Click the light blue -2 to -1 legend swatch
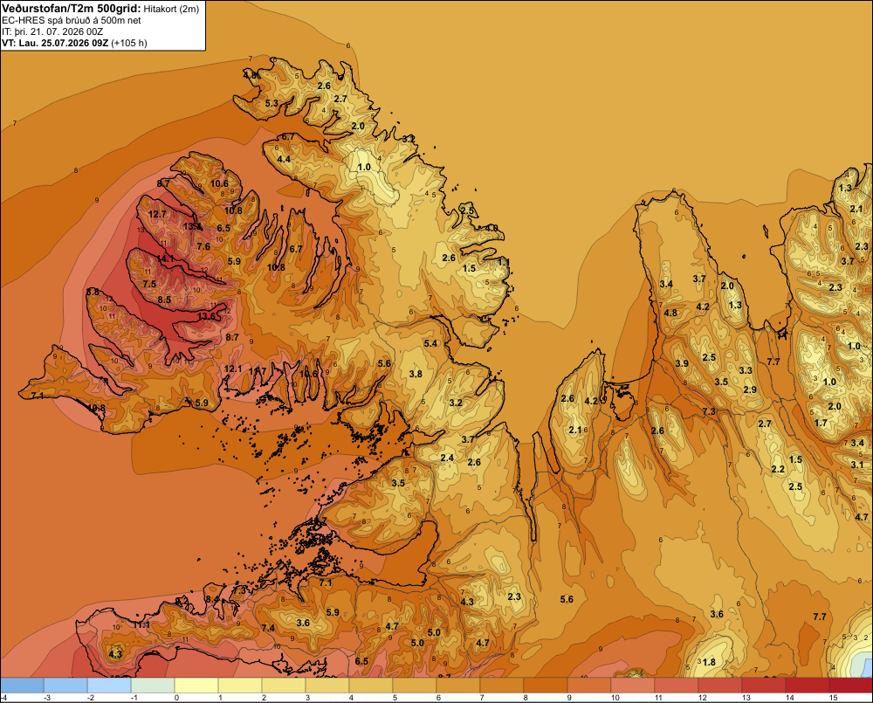The image size is (873, 703). pos(110,686)
